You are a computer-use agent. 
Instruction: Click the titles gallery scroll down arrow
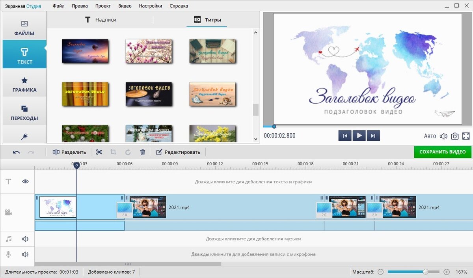pos(255,139)
